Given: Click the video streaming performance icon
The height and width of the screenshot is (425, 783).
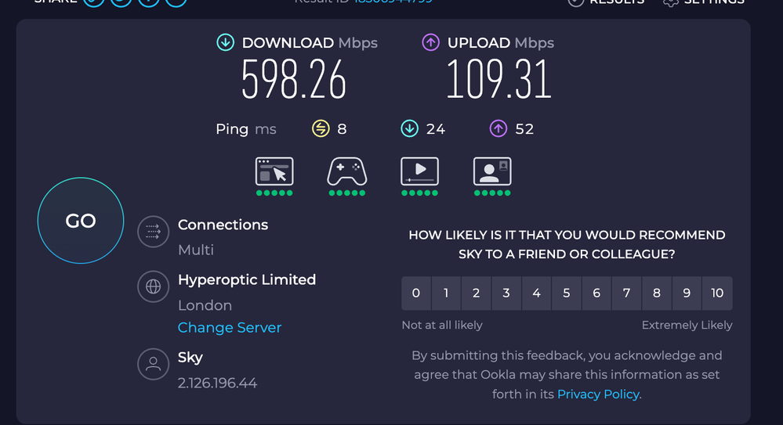Looking at the screenshot, I should [419, 171].
